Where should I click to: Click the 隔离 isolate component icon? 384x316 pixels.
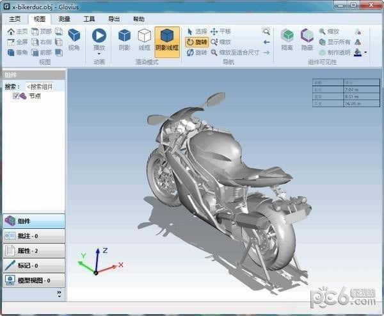287,39
